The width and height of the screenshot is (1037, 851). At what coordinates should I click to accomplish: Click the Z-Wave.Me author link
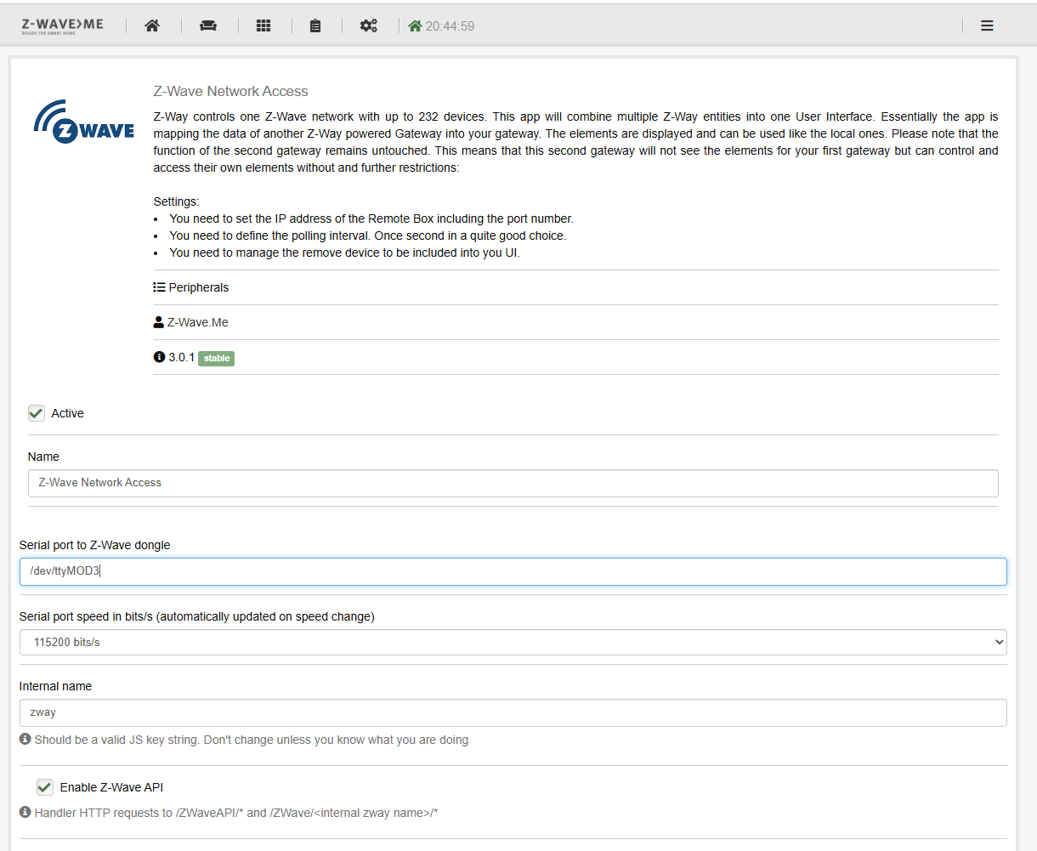(197, 322)
